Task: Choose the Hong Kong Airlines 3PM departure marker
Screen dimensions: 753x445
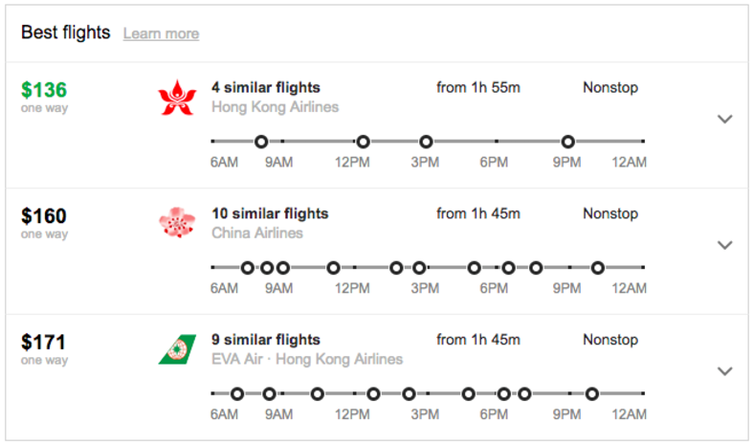Action: pos(426,142)
